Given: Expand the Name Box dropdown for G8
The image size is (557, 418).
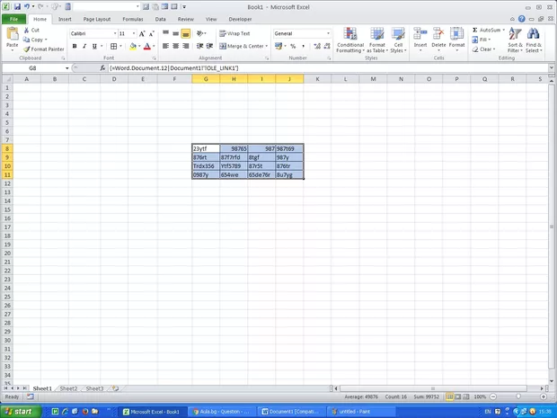Looking at the screenshot, I should (x=66, y=68).
